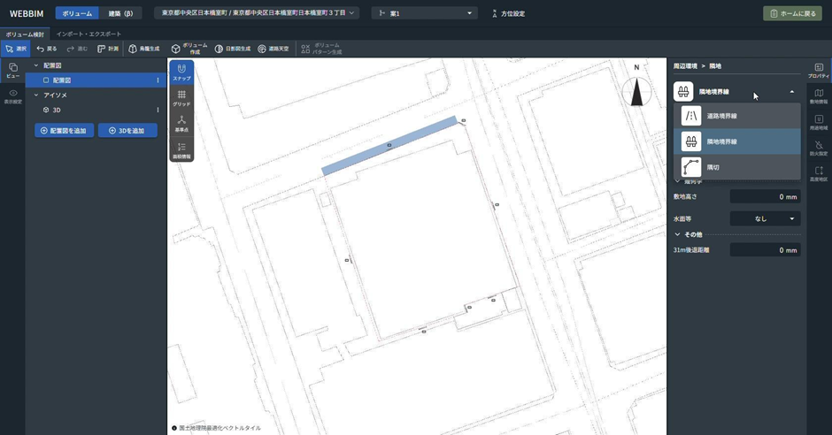
Task: Collapse the その他 section
Action: tap(677, 234)
